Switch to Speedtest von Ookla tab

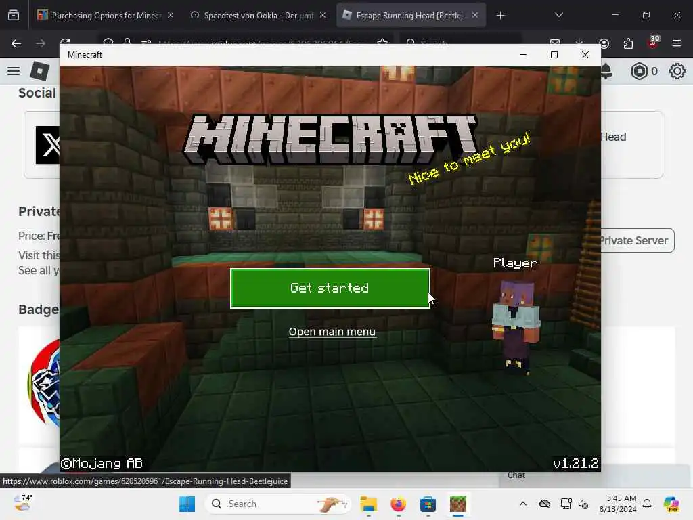259,16
